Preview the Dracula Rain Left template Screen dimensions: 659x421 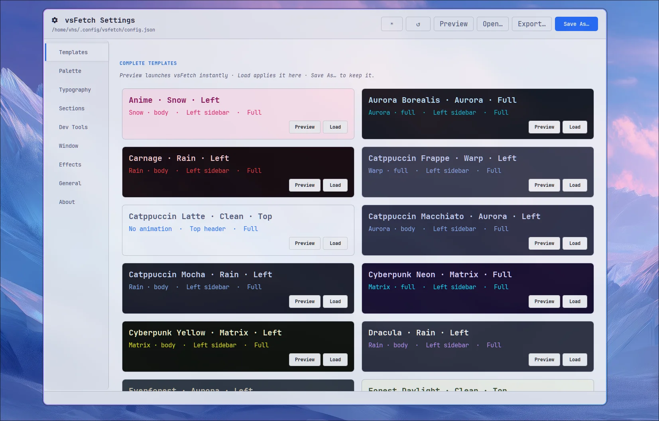[544, 360]
